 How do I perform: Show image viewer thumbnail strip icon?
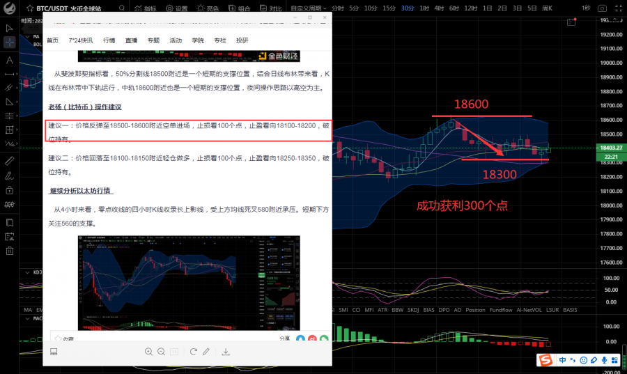[x=54, y=352]
